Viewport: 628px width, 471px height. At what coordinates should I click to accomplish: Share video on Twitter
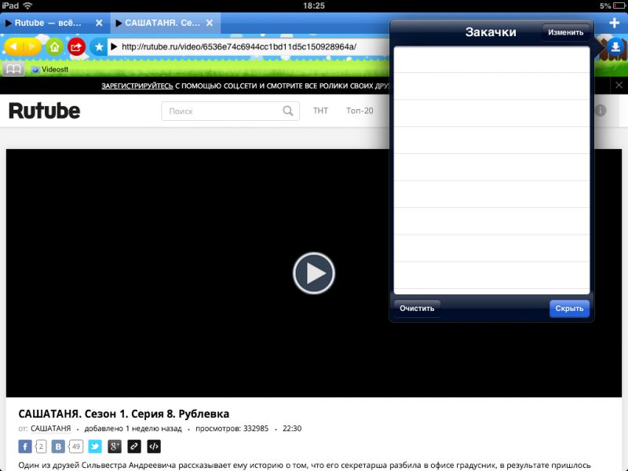pyautogui.click(x=95, y=447)
